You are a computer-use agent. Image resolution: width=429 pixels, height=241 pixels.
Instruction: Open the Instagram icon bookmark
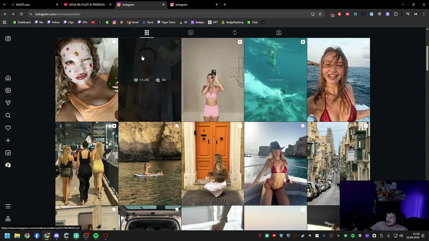point(114,22)
